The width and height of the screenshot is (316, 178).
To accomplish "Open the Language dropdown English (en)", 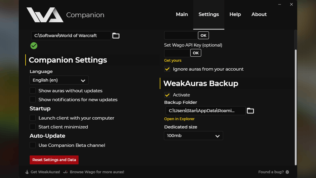I will (59, 80).
